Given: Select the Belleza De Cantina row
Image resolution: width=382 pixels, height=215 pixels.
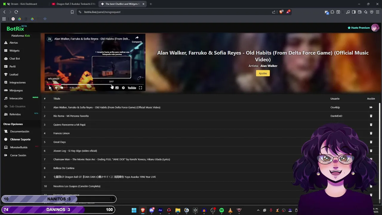Looking at the screenshot, I should pos(210,168).
